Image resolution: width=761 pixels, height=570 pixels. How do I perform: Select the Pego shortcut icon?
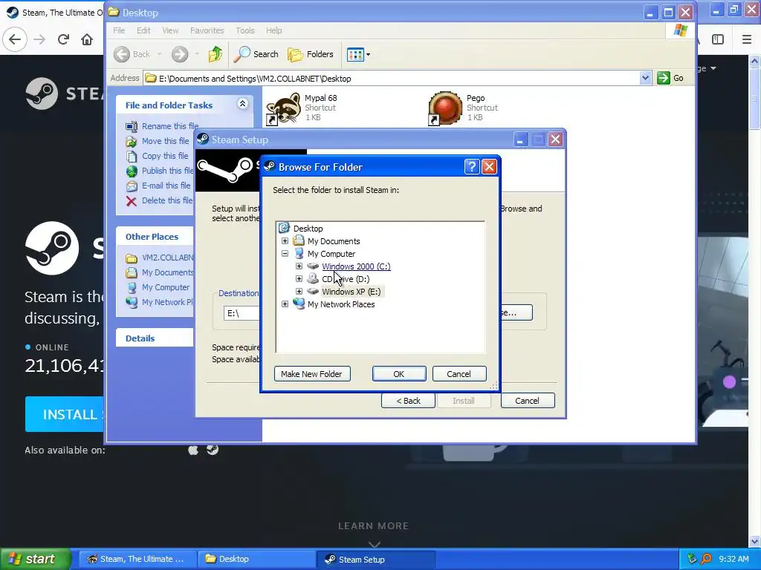click(x=445, y=108)
